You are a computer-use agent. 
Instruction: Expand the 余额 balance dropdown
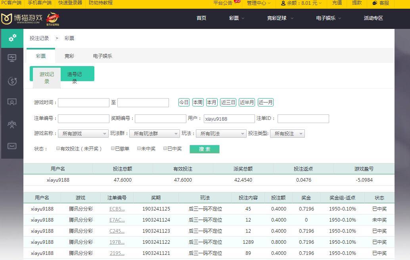coord(301,3)
